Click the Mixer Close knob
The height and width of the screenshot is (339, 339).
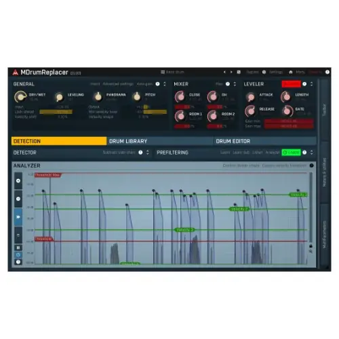180,97
